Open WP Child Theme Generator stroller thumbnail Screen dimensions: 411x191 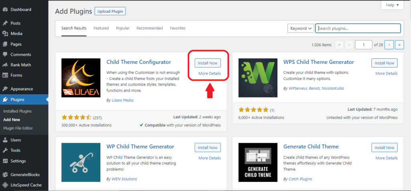click(81, 163)
